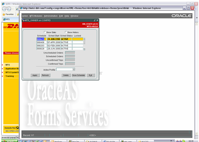
Task: Click the MTS_OWNER form window icon
Action: [23, 20]
